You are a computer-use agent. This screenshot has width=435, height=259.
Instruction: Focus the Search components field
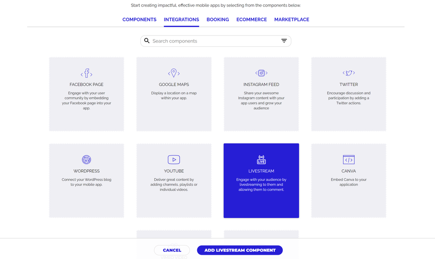(x=216, y=41)
